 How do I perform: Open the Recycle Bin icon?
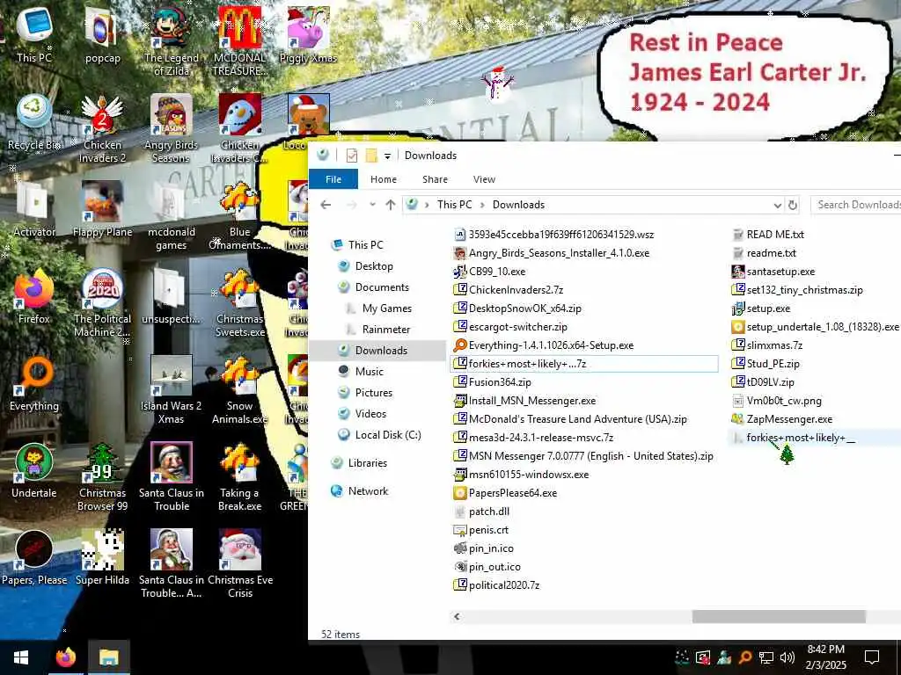tap(34, 121)
